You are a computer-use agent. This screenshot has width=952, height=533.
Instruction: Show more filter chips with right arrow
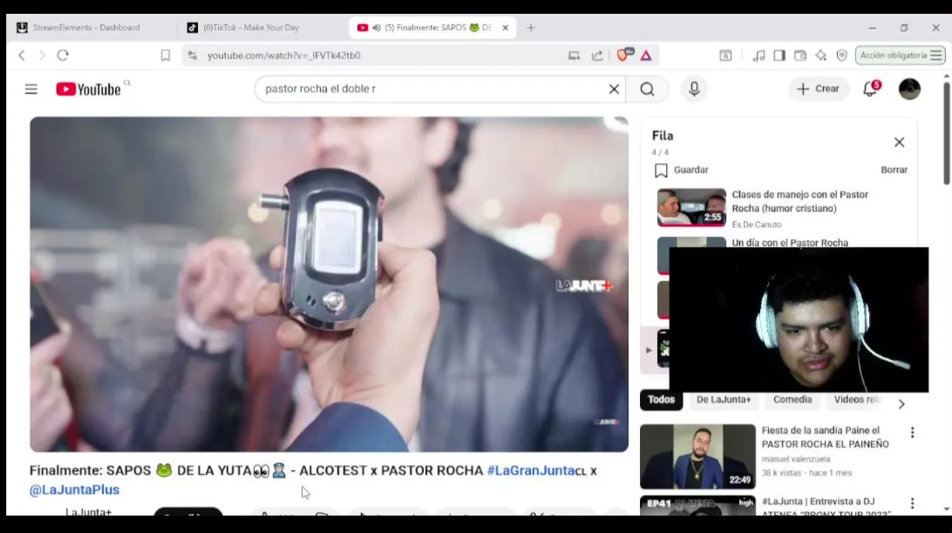pos(902,404)
